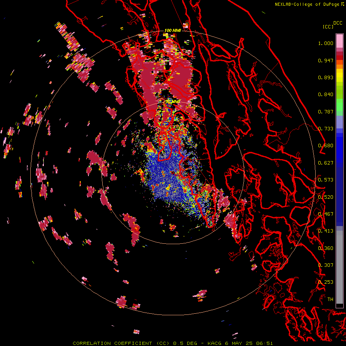The image size is (346, 346).
Task: Click the 0.787 scale value
Action: click(x=326, y=111)
